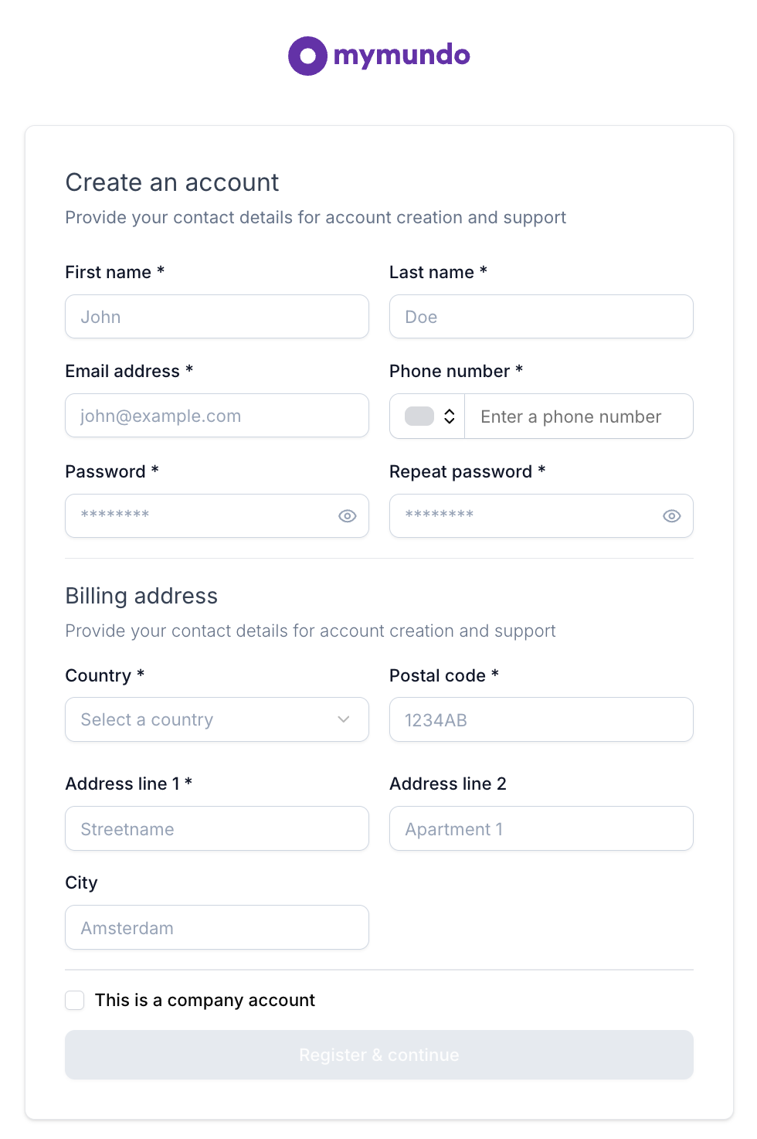The image size is (757, 1139).
Task: Click the country dropdown chevron arrow
Action: [344, 720]
